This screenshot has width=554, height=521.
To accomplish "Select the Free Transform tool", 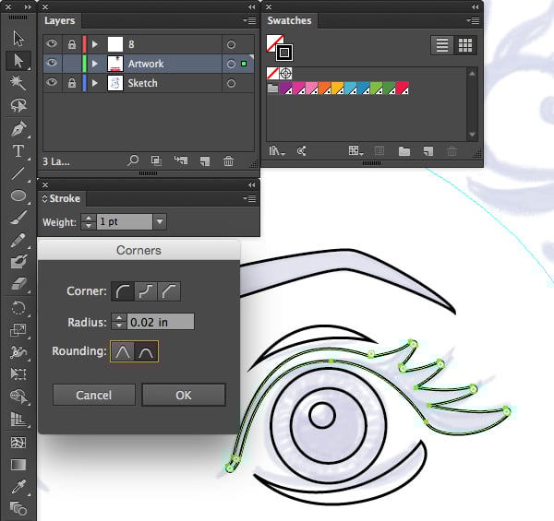I will coord(18,373).
